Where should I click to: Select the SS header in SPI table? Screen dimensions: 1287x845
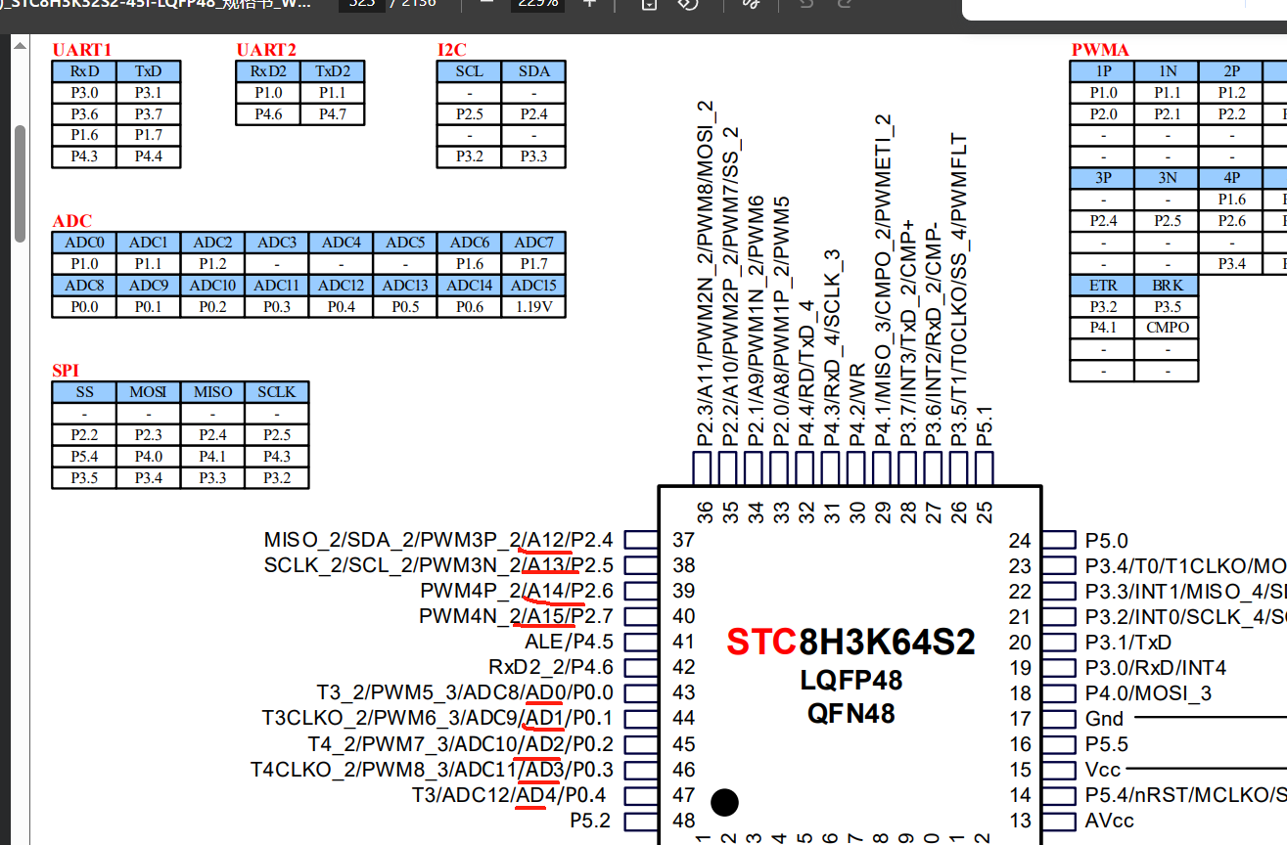pyautogui.click(x=84, y=392)
